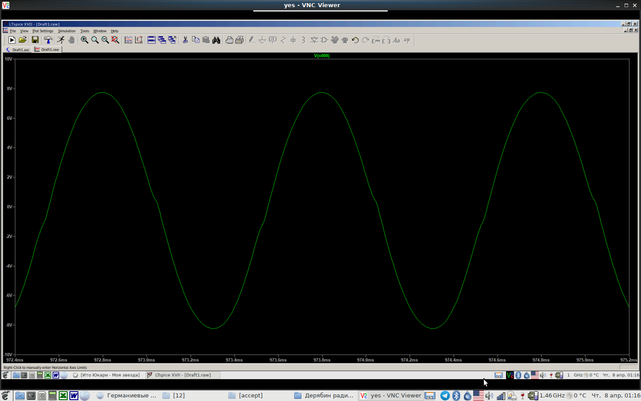
Task: Click the Zoom in magnifier icon
Action: [x=84, y=40]
